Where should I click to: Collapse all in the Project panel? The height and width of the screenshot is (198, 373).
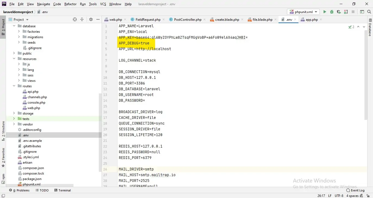(82, 19)
